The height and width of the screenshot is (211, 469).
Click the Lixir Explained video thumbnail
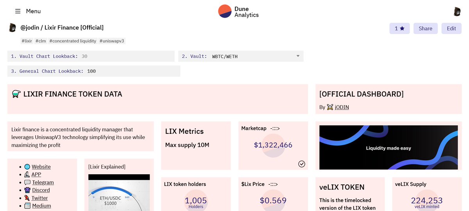coord(119,193)
